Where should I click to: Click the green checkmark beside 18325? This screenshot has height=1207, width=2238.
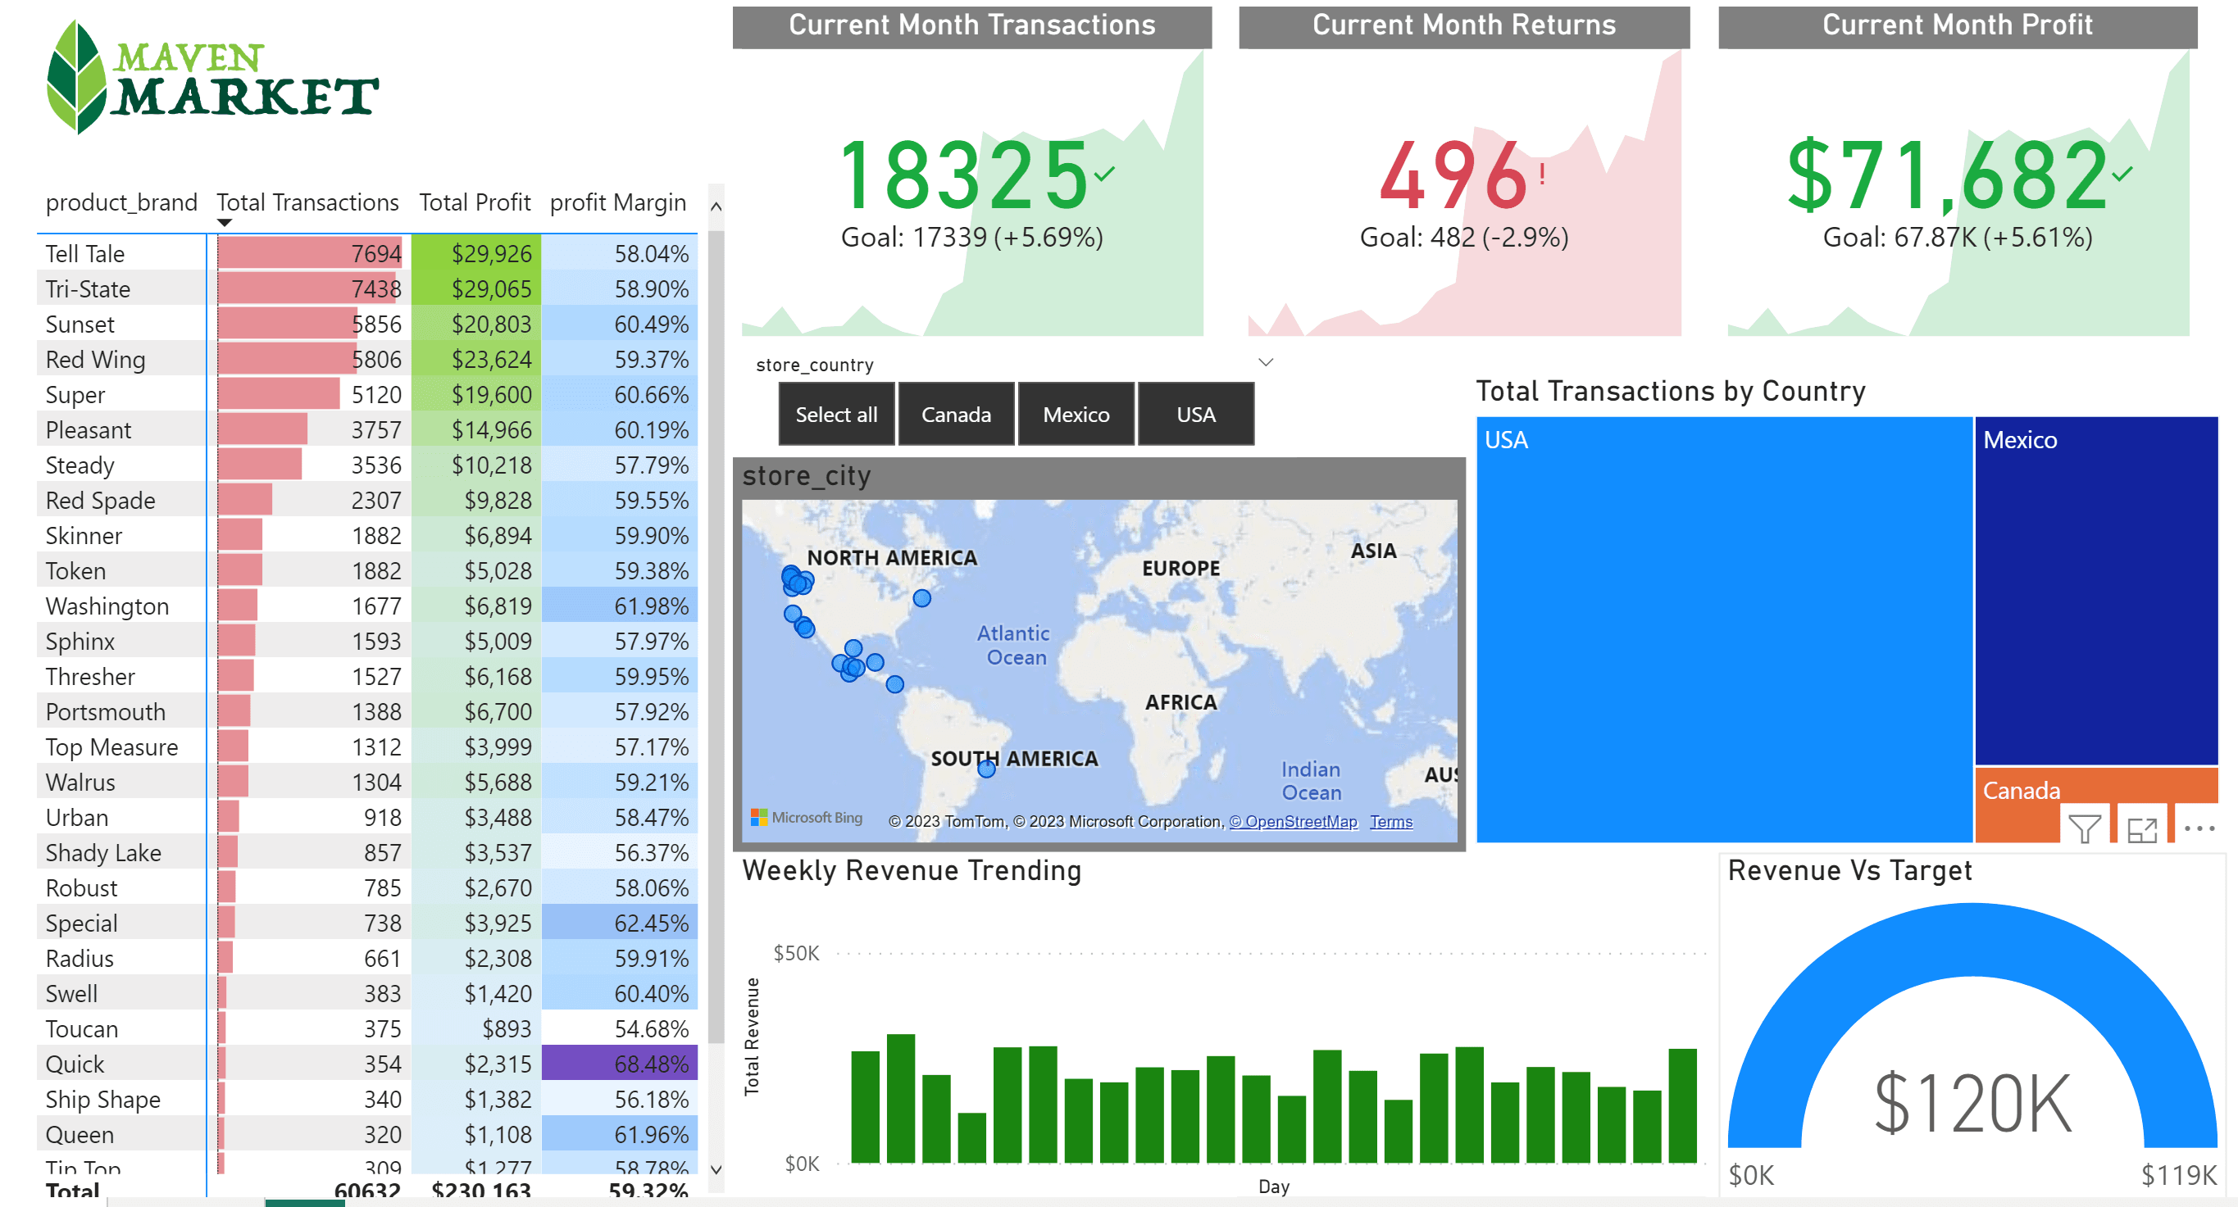tap(1103, 175)
